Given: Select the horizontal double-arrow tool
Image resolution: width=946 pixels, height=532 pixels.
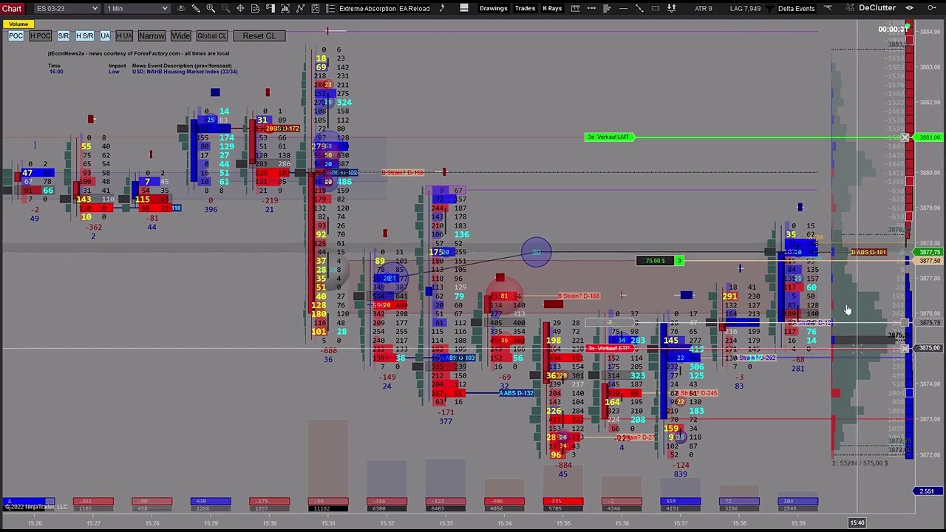Looking at the screenshot, I should (592, 8).
